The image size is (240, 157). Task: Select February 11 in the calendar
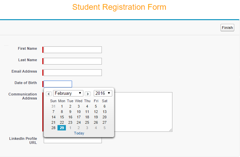87,112
